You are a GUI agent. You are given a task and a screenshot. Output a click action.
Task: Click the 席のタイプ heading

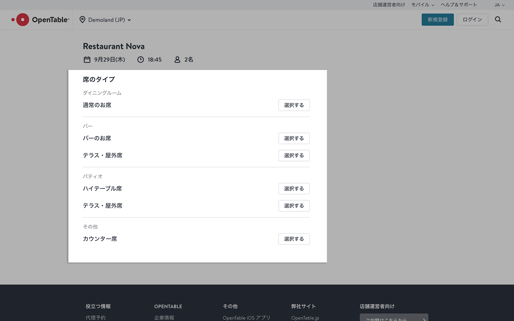tap(99, 79)
